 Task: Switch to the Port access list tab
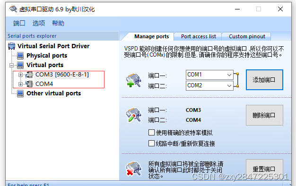coord(199,36)
